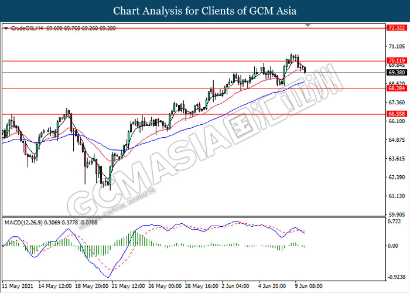The image size is (410, 293).
Task: Click the 0.722 MACD scale value
Action: (394, 222)
